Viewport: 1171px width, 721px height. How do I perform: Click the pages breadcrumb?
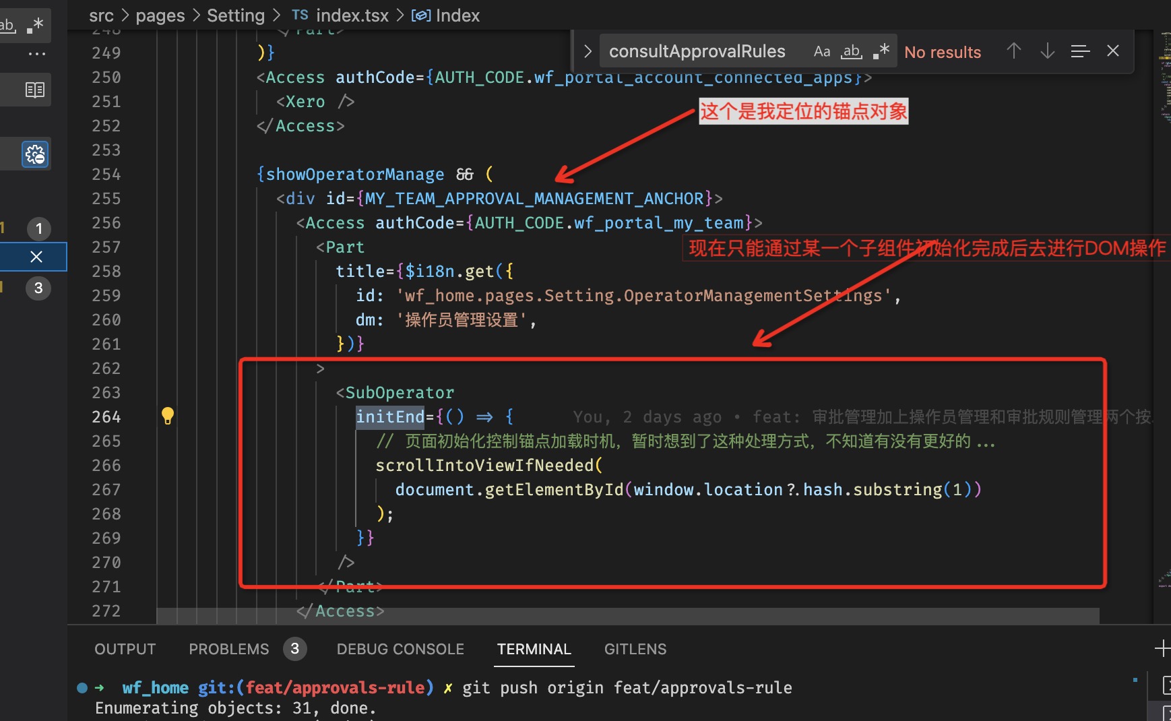(x=160, y=15)
